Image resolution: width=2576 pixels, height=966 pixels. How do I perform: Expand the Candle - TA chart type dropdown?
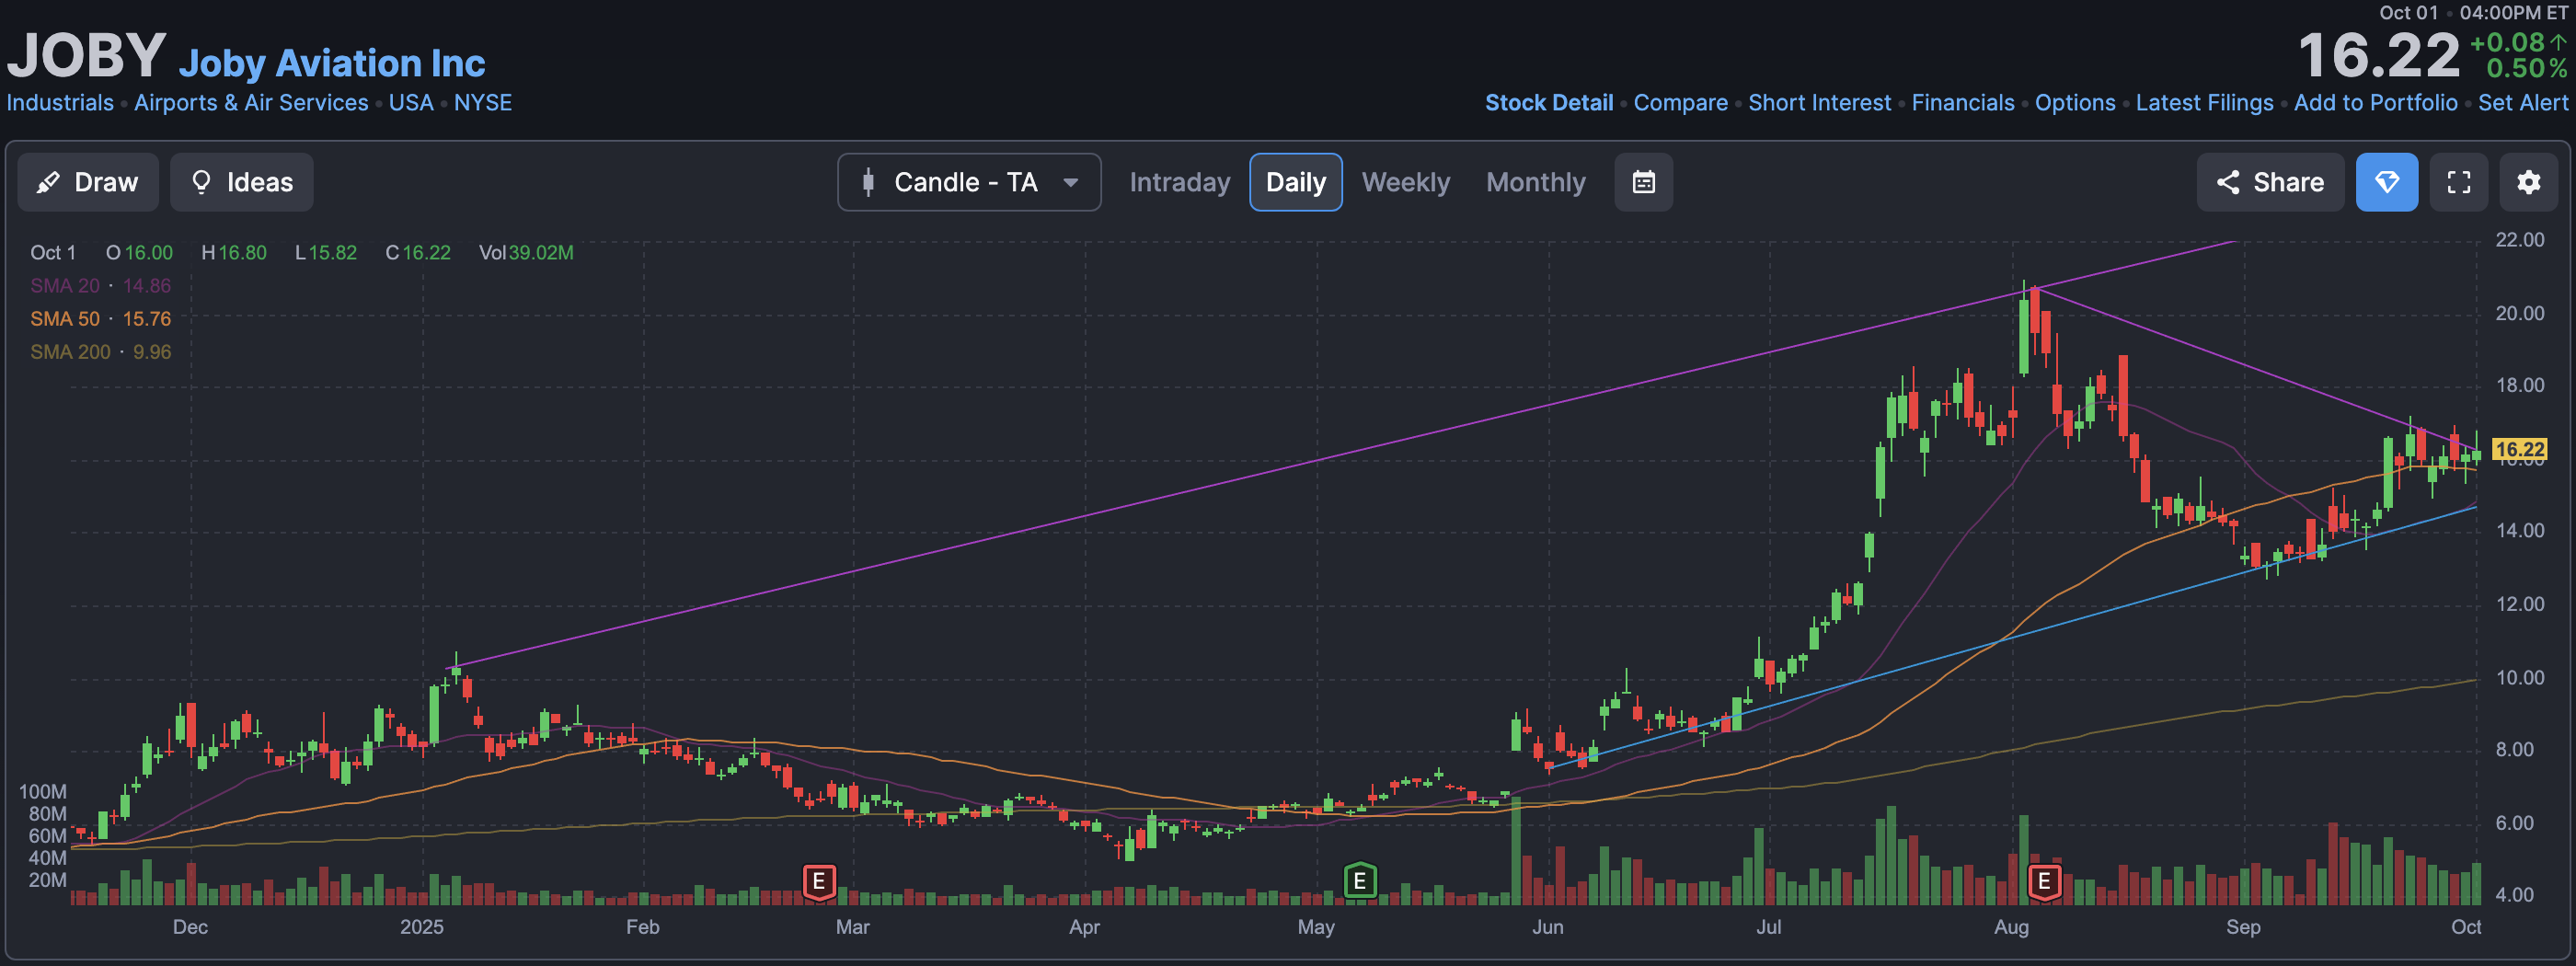click(969, 182)
